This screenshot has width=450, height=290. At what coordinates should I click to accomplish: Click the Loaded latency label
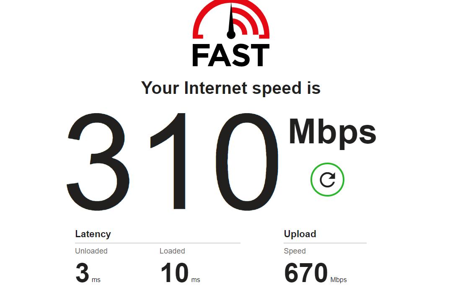(x=172, y=251)
